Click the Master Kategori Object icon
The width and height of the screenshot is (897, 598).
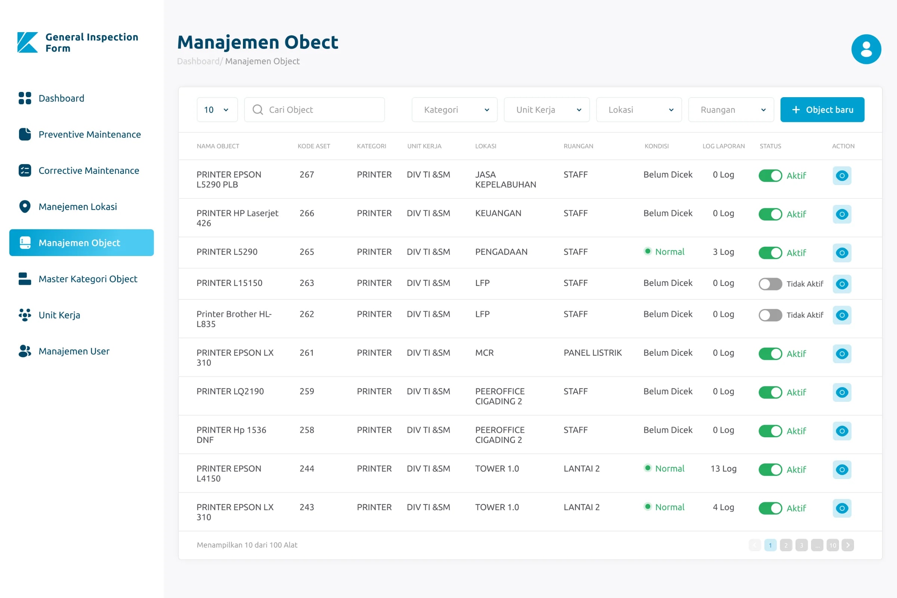(x=25, y=279)
